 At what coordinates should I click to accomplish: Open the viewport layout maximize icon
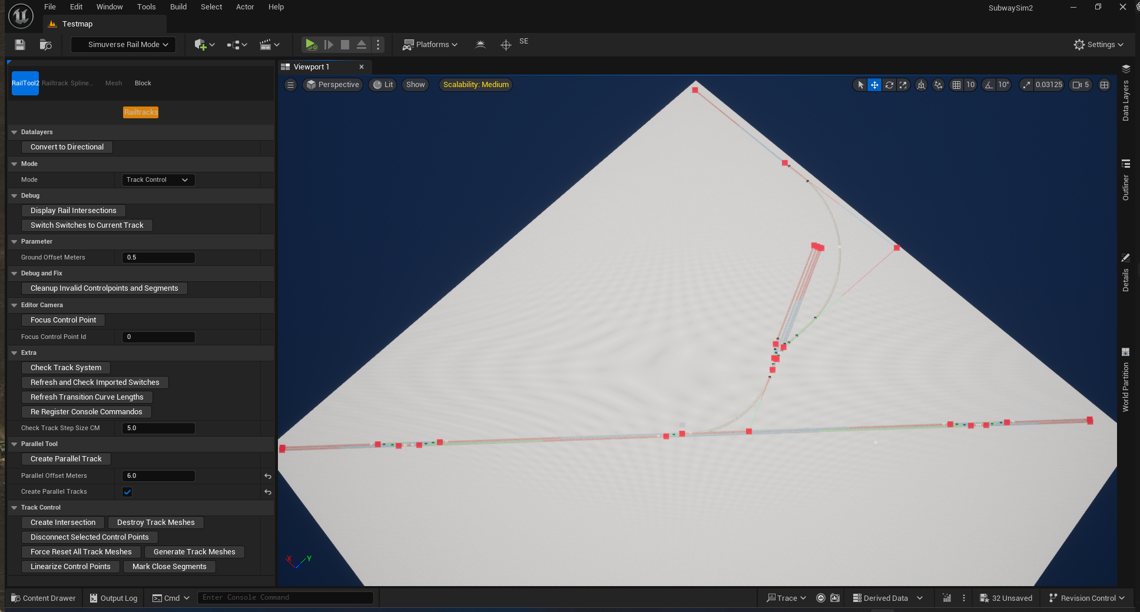[x=1105, y=85]
